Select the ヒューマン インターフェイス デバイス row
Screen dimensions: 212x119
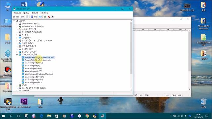(x=34, y=88)
